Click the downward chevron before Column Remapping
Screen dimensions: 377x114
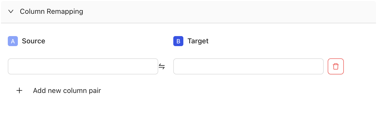(x=11, y=12)
